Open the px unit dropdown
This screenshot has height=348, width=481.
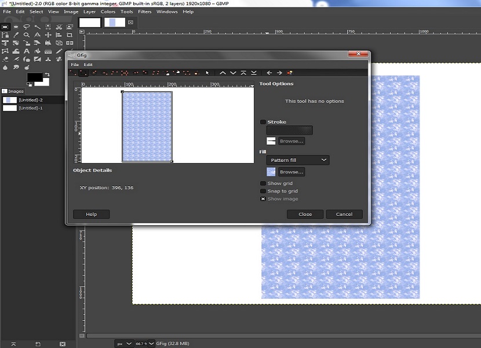124,343
